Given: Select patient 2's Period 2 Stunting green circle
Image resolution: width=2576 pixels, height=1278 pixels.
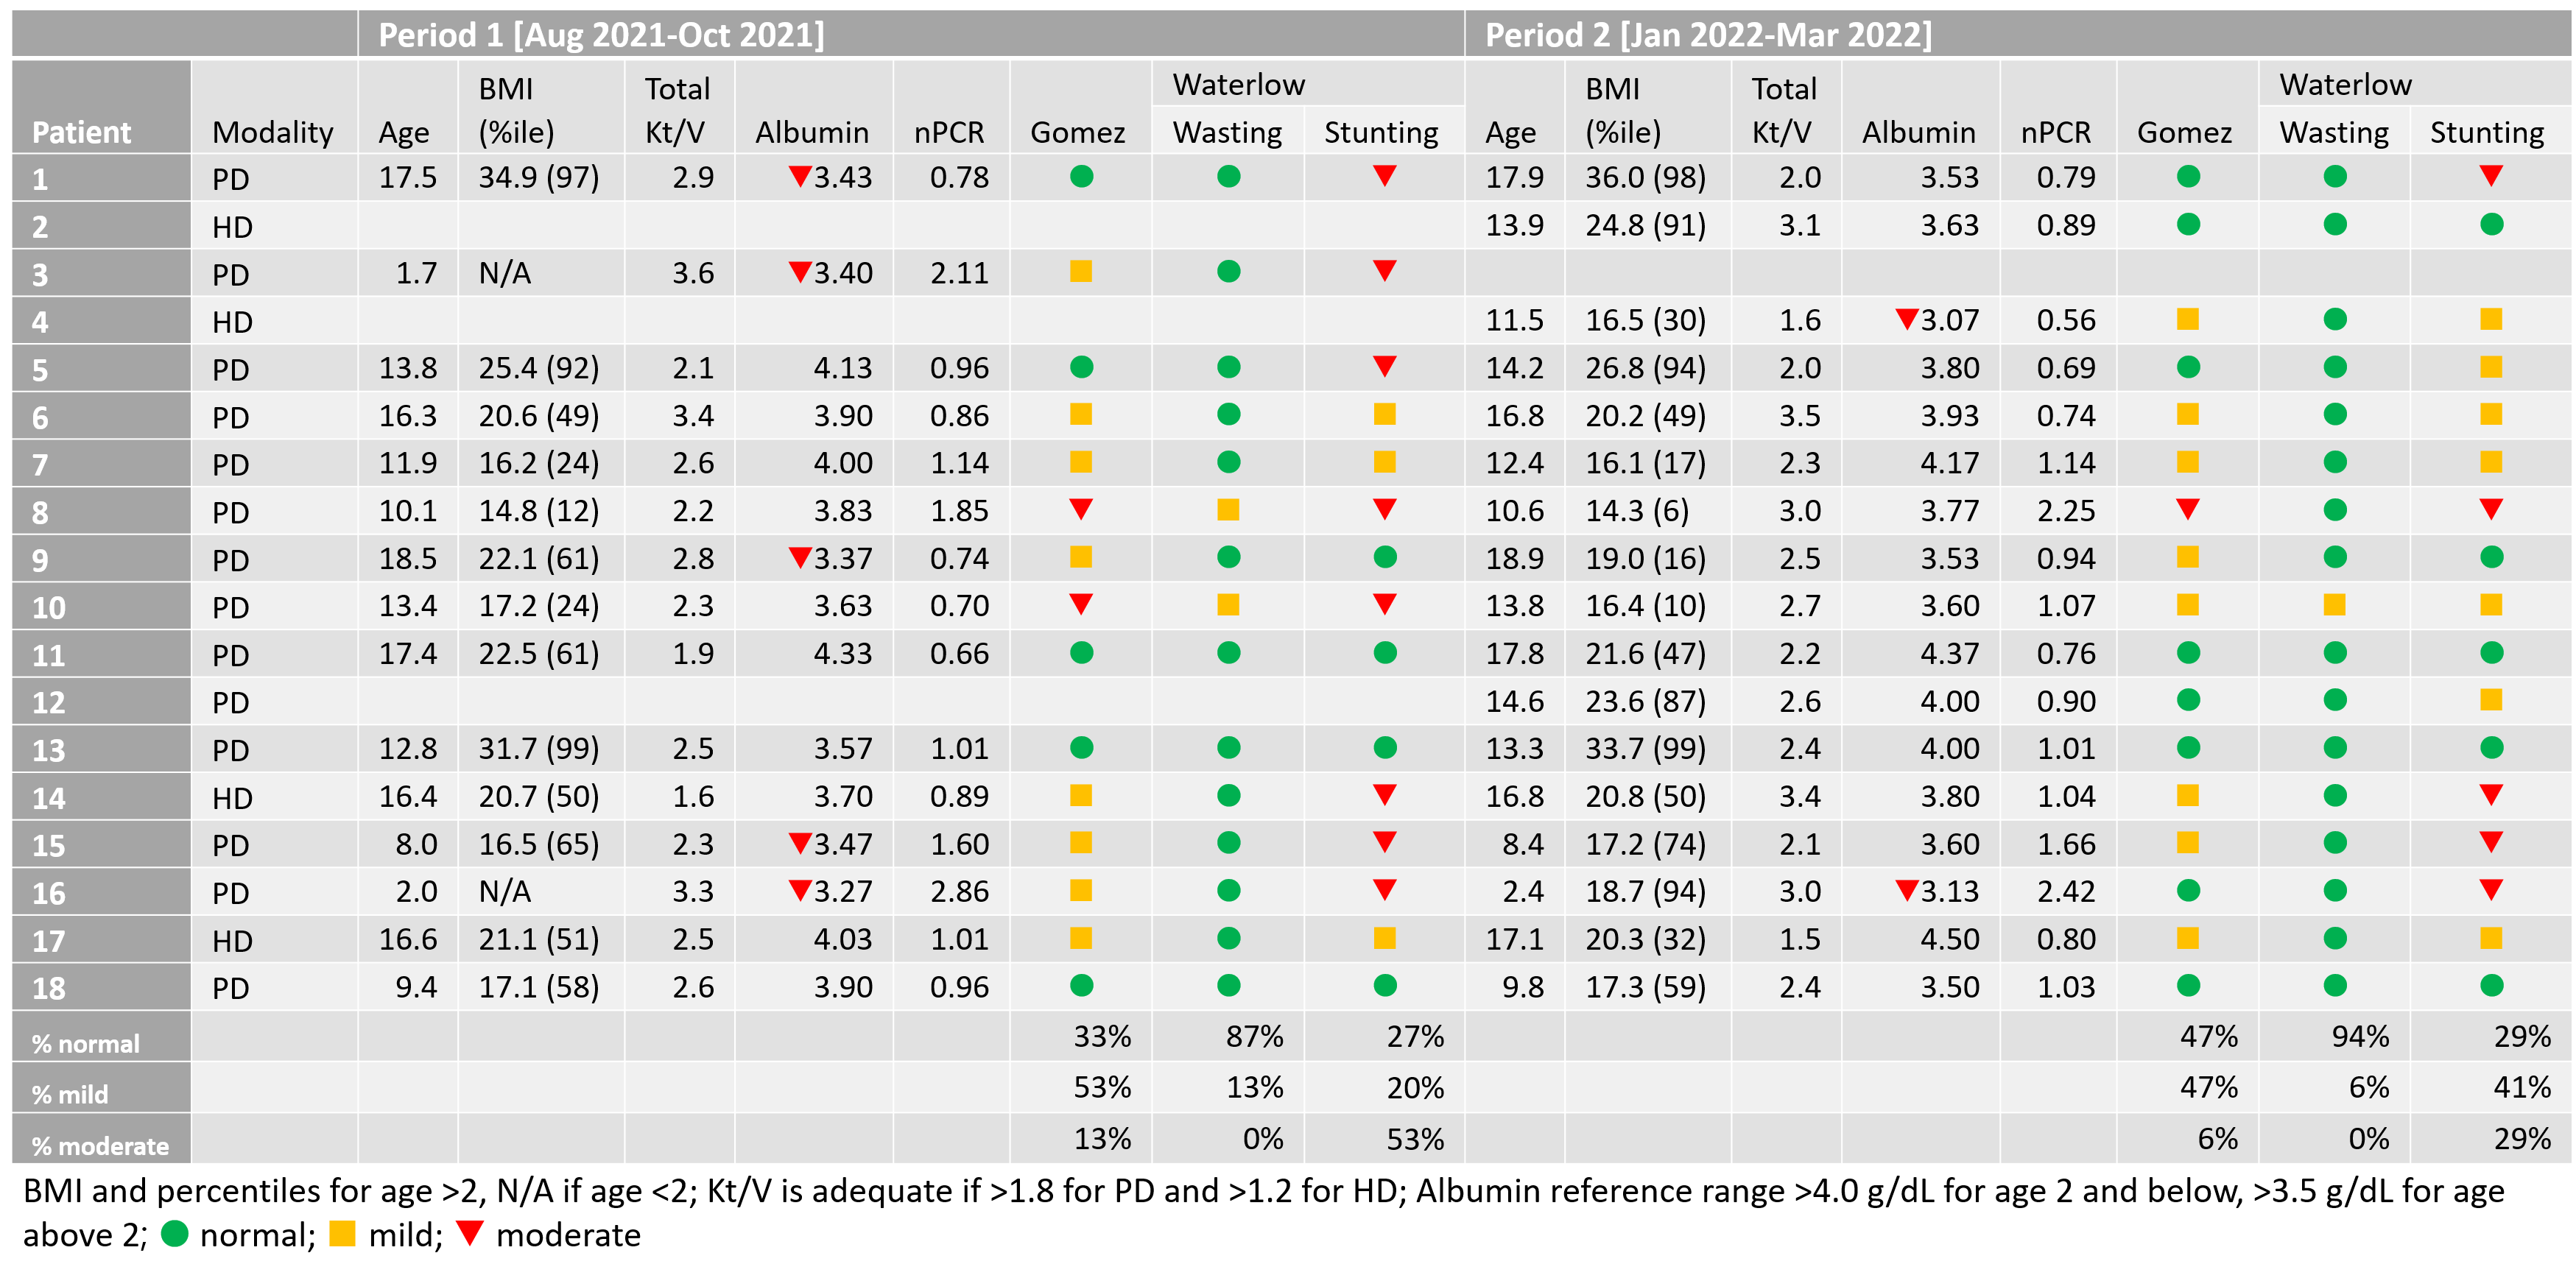Looking at the screenshot, I should point(2491,224).
